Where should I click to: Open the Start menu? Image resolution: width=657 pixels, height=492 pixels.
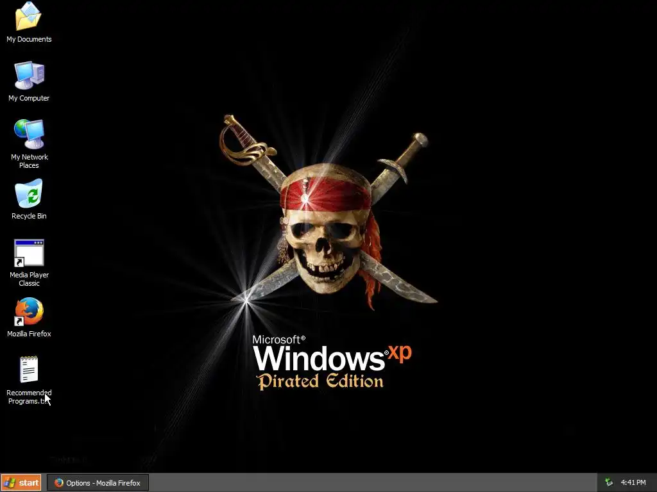tap(21, 483)
